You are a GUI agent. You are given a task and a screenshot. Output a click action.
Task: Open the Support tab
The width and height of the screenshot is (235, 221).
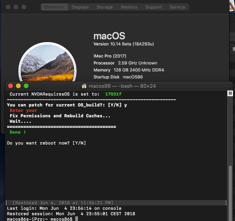[154, 7]
